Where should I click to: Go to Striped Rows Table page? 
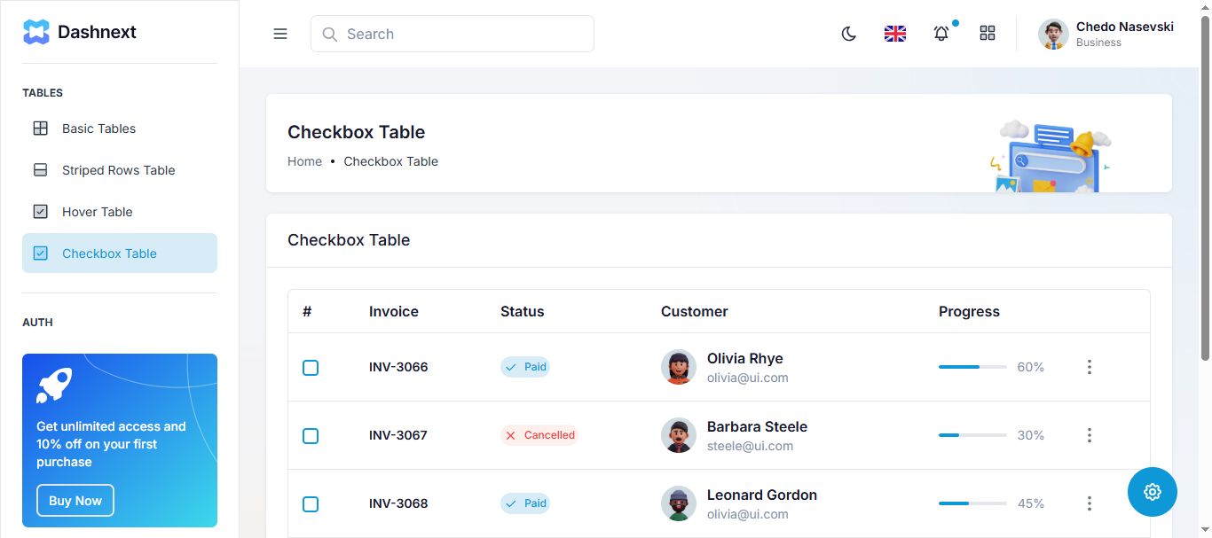118,170
